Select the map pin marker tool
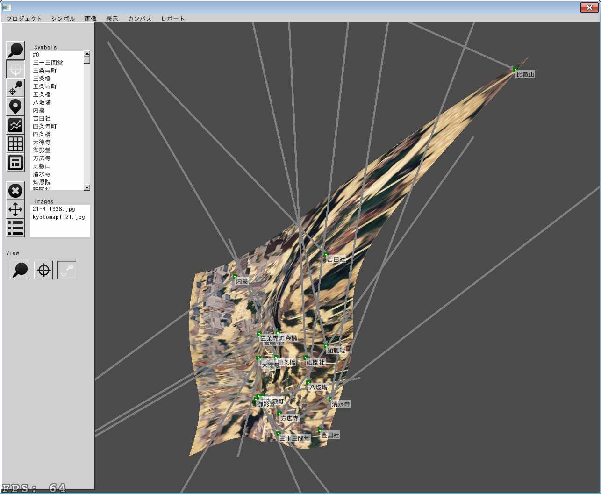The height and width of the screenshot is (494, 601). click(x=15, y=107)
